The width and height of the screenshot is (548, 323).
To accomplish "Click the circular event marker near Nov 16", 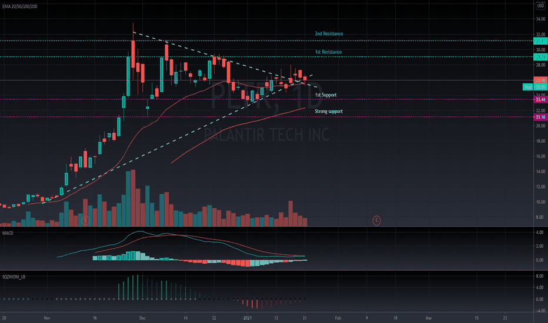I will coord(86,220).
